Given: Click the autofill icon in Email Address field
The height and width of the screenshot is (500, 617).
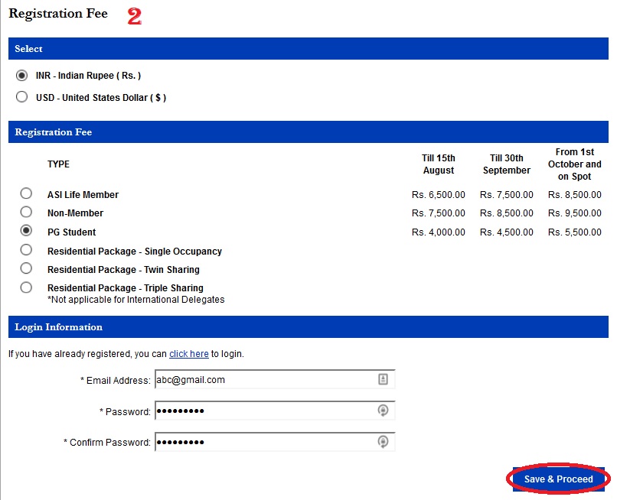Looking at the screenshot, I should pos(383,379).
